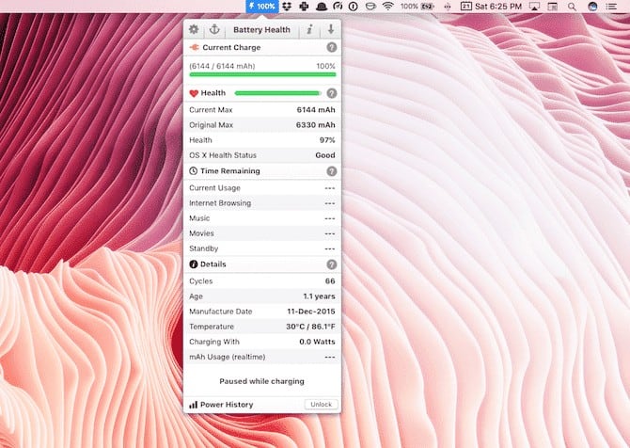Open help for Current Charge section
The height and width of the screenshot is (448, 630).
tap(331, 47)
